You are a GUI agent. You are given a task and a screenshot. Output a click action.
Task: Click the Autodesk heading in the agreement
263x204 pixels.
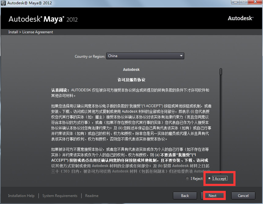point(131,70)
